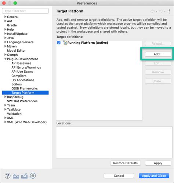Expand the Team tree node
Viewport: 174px width, 183px height.
pyautogui.click(x=5, y=105)
